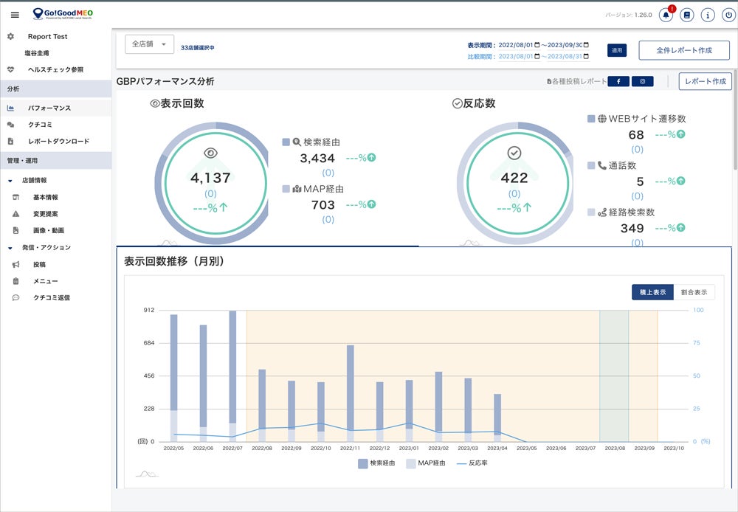The height and width of the screenshot is (512, 738).
Task: Click the 適用 apply button
Action: (617, 50)
